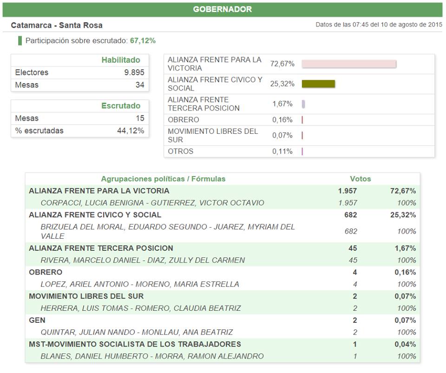Click the Votos column header

360,179
